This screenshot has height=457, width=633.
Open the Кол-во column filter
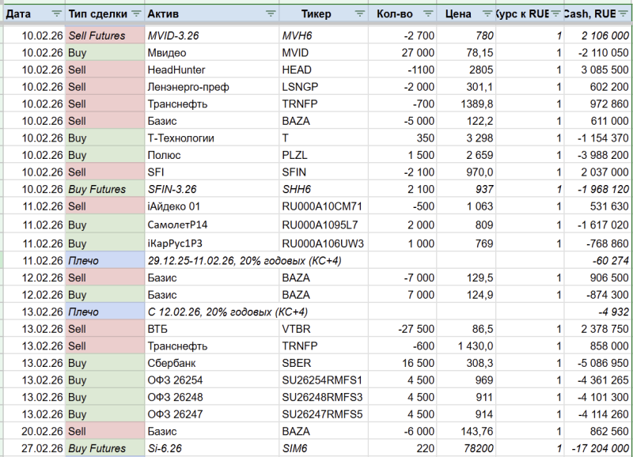pyautogui.click(x=428, y=14)
